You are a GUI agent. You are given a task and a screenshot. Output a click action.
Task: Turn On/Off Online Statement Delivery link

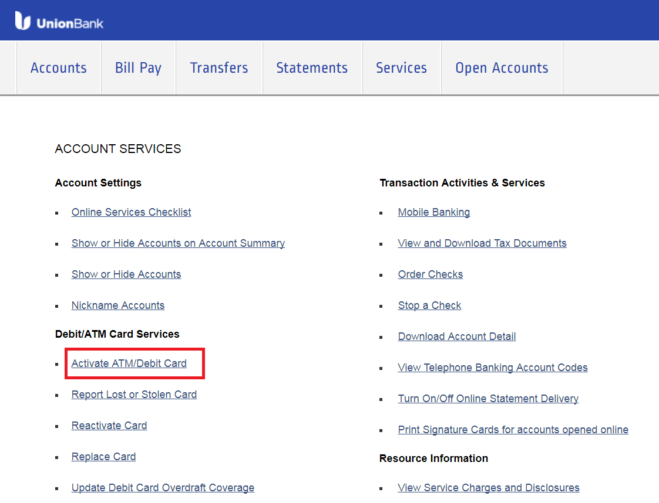point(487,399)
